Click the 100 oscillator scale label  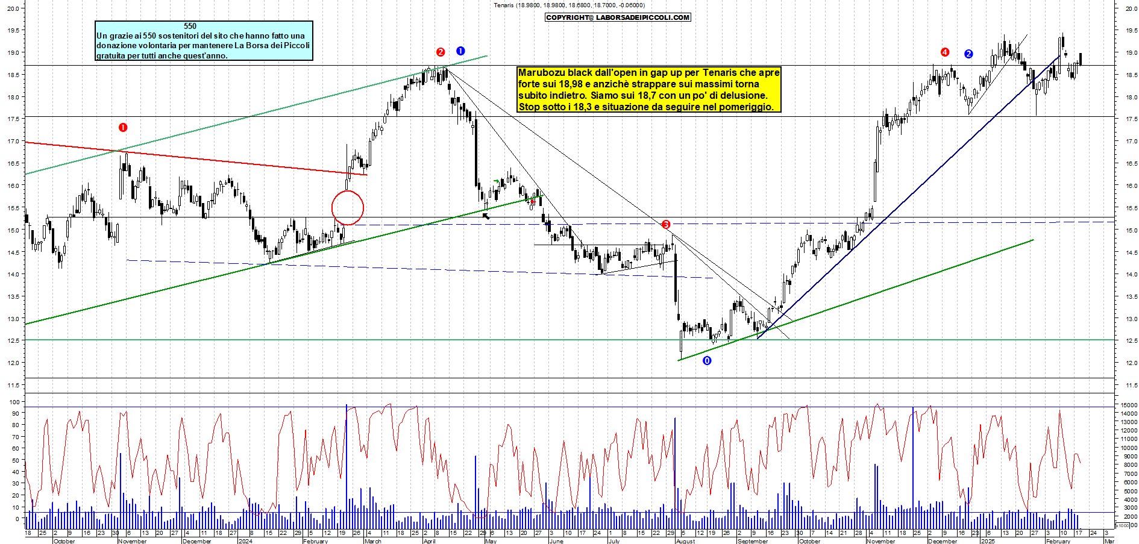(13, 402)
